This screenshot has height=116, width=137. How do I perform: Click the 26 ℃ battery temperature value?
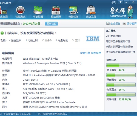coord(122,89)
